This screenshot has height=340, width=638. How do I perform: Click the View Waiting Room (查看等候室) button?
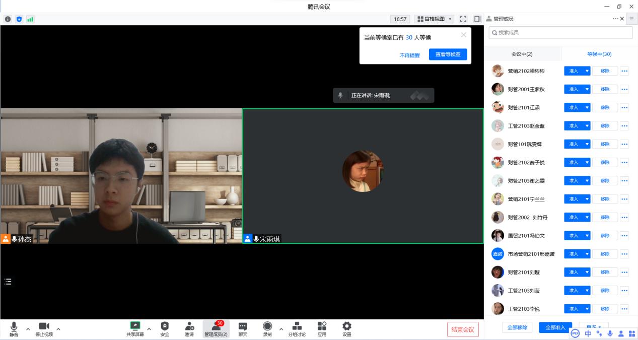[448, 54]
